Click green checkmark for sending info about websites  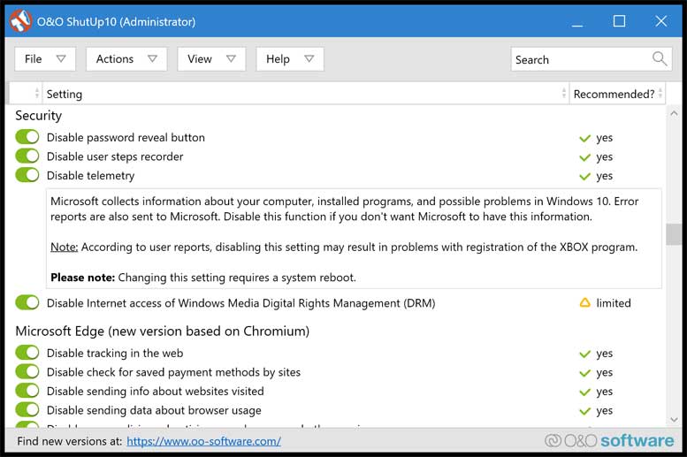[584, 392]
